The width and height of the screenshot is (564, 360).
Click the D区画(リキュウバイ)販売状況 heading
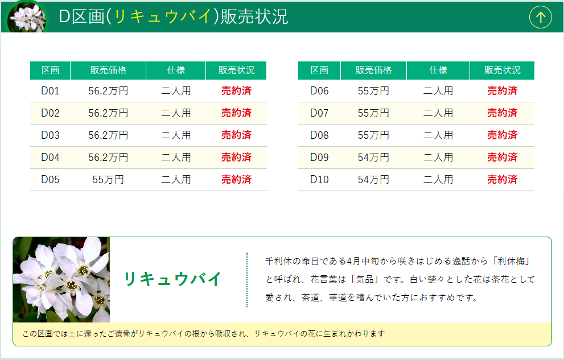coord(174,17)
